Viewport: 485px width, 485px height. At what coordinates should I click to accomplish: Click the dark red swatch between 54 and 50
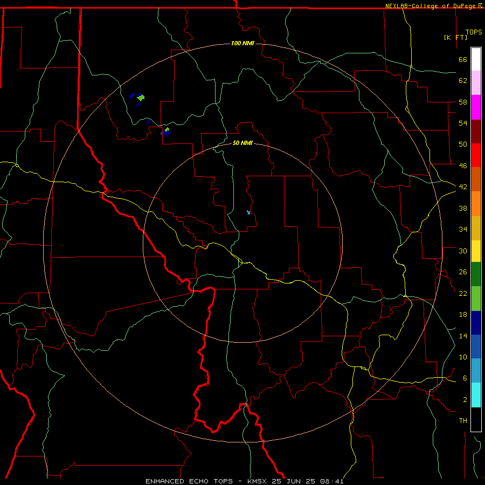pos(476,131)
